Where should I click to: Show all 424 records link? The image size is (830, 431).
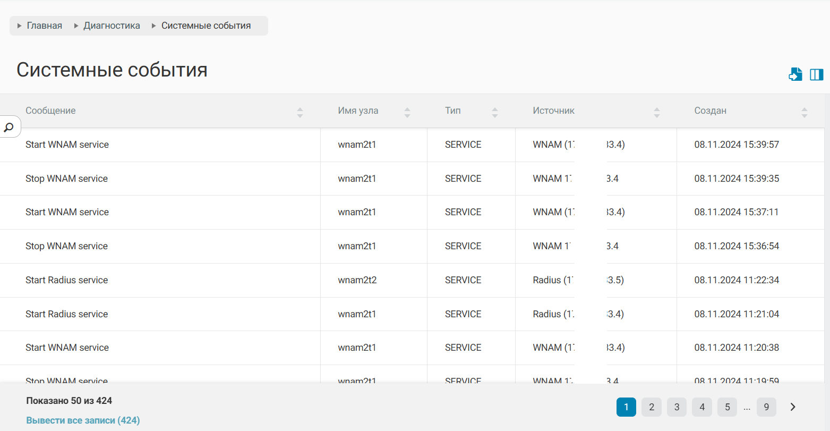(x=83, y=420)
